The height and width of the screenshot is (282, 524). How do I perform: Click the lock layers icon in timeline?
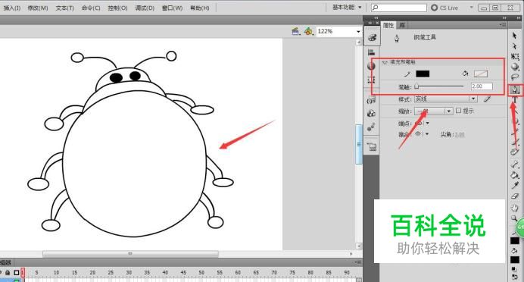click(8, 273)
